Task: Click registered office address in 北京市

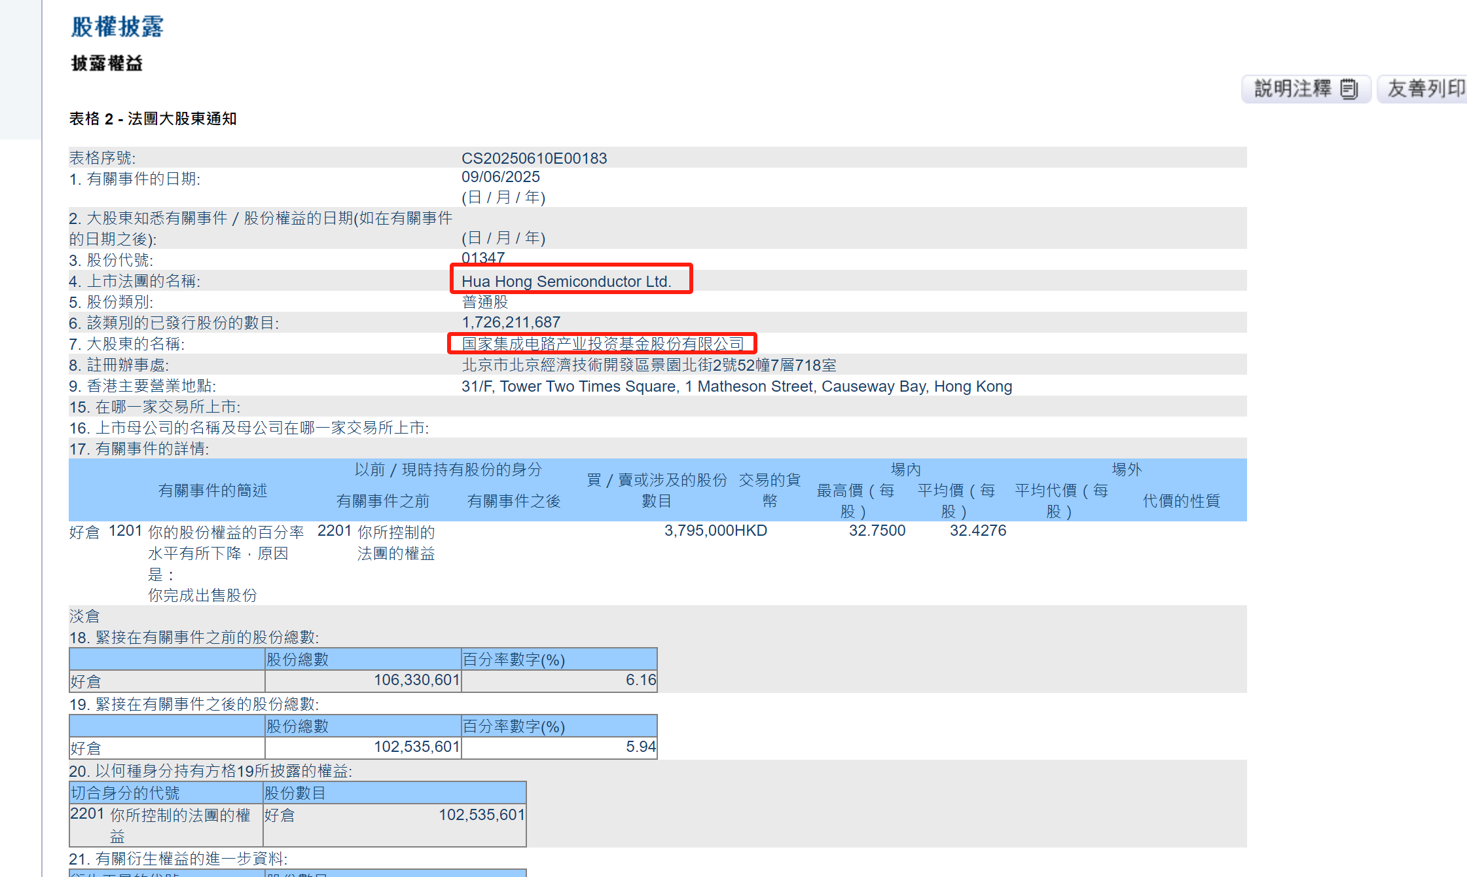Action: pos(649,365)
